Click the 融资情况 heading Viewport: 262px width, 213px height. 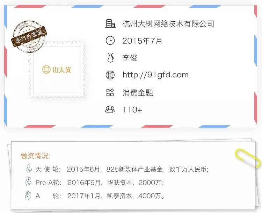[x=35, y=156]
